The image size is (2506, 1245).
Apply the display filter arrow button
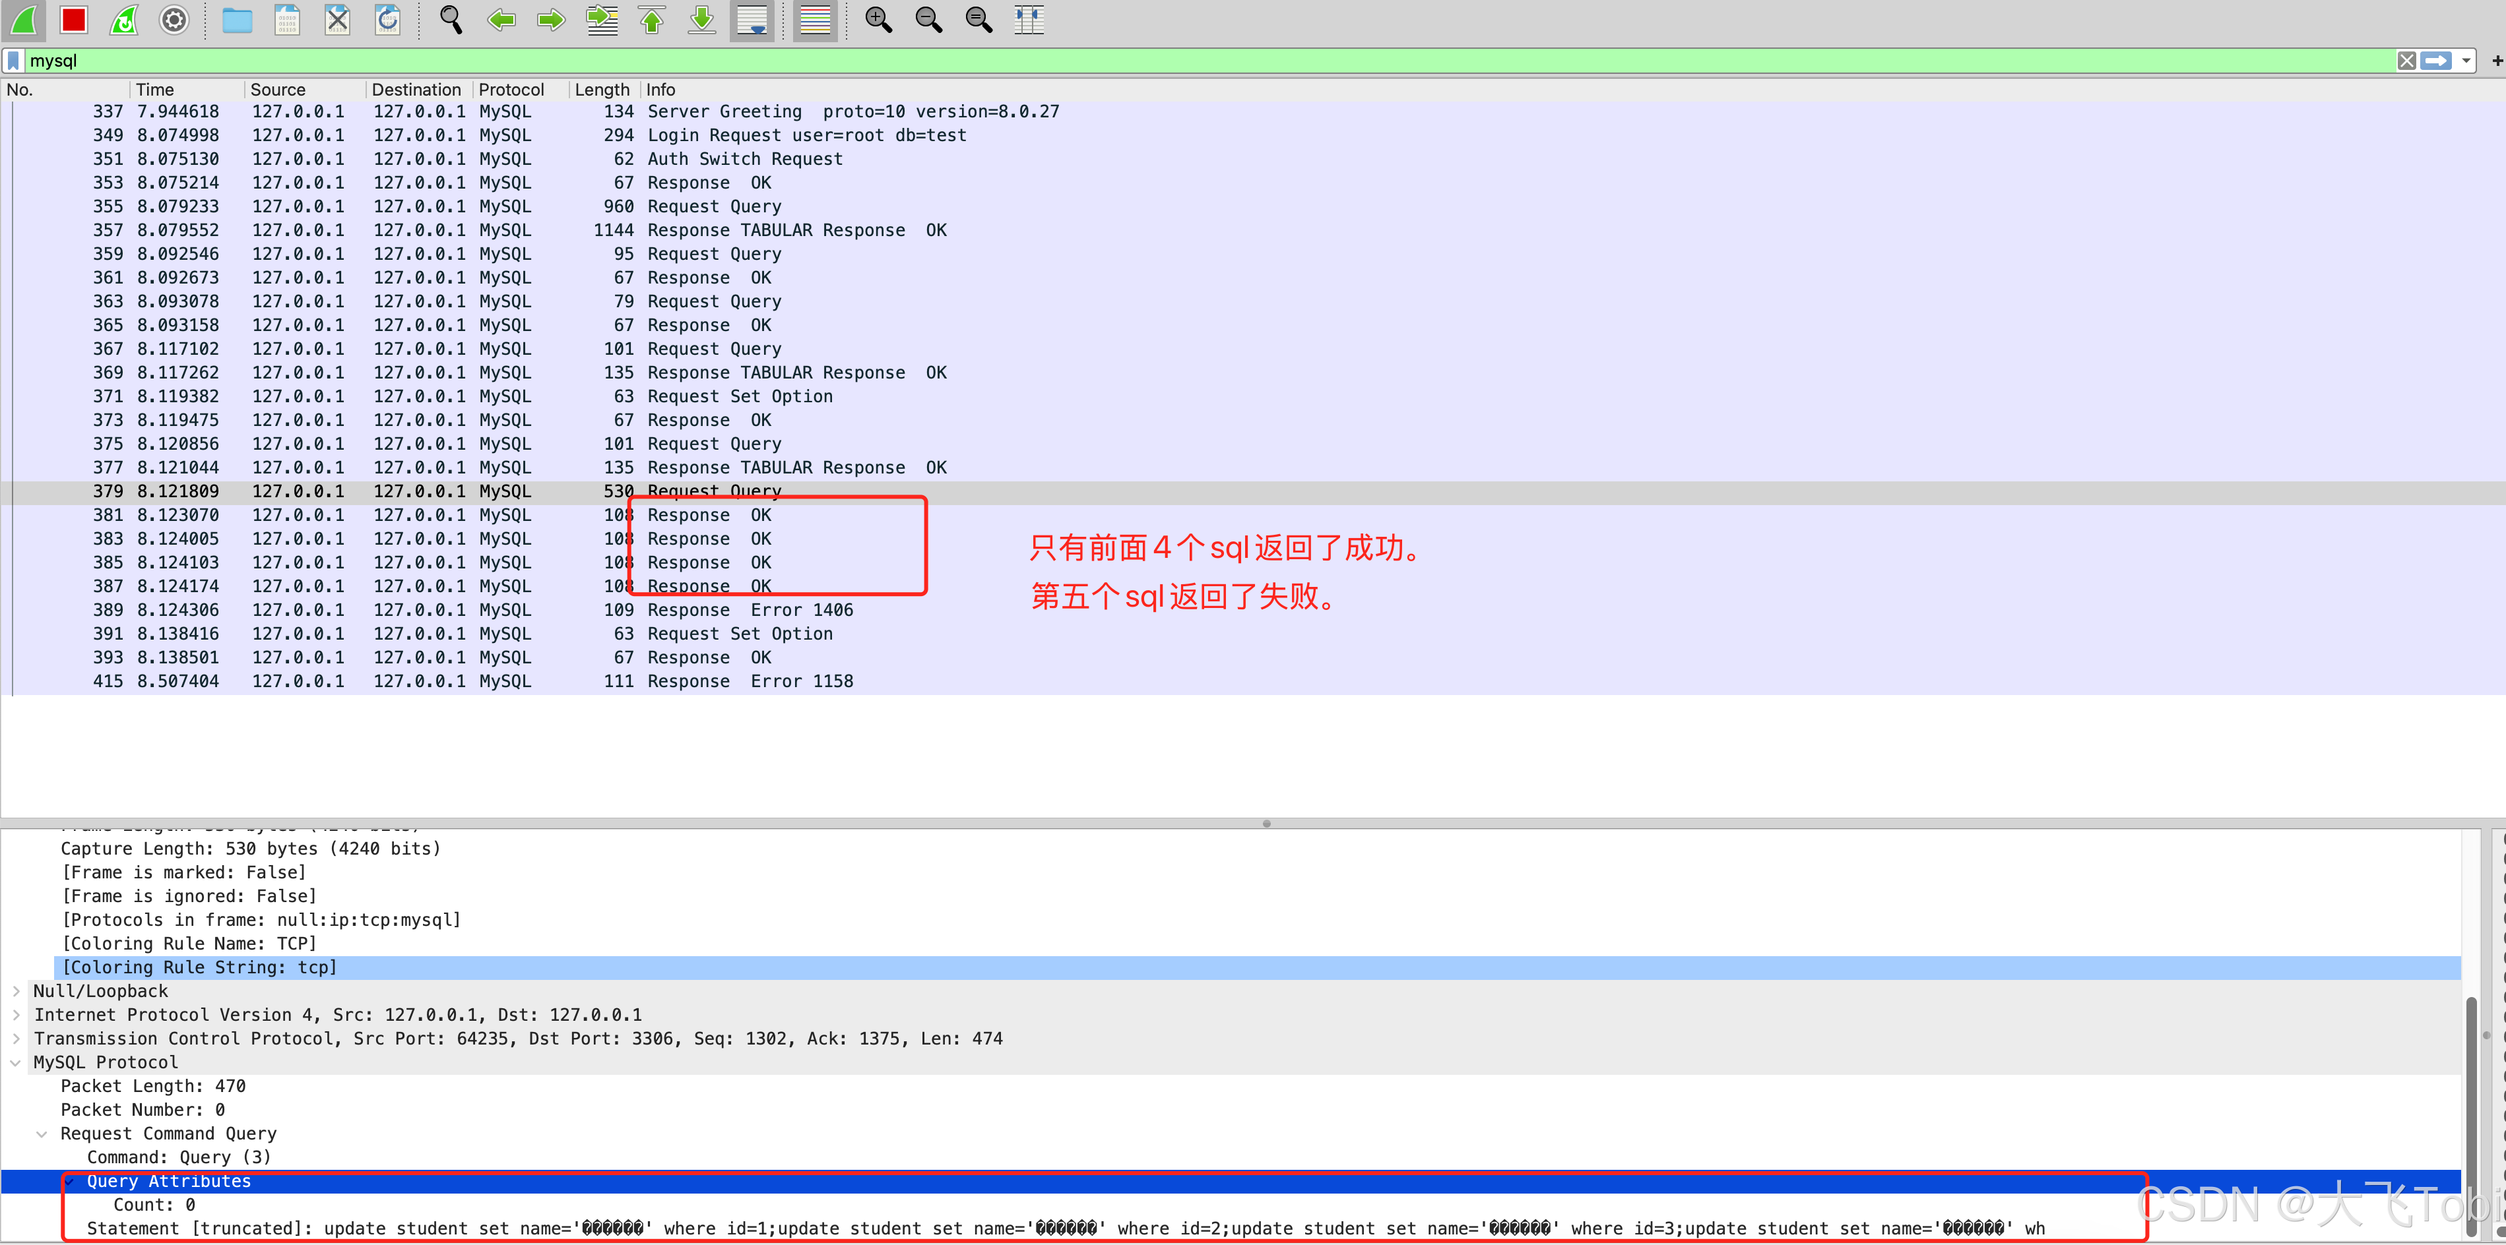click(x=2437, y=61)
